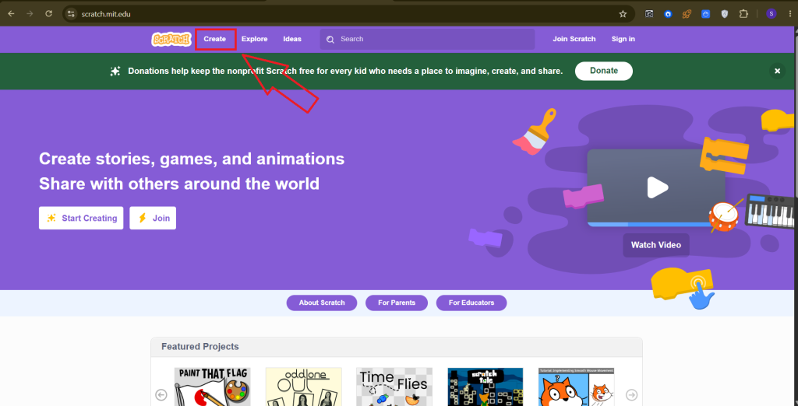This screenshot has height=406, width=798.
Task: Click the browser forward arrow
Action: tap(30, 14)
